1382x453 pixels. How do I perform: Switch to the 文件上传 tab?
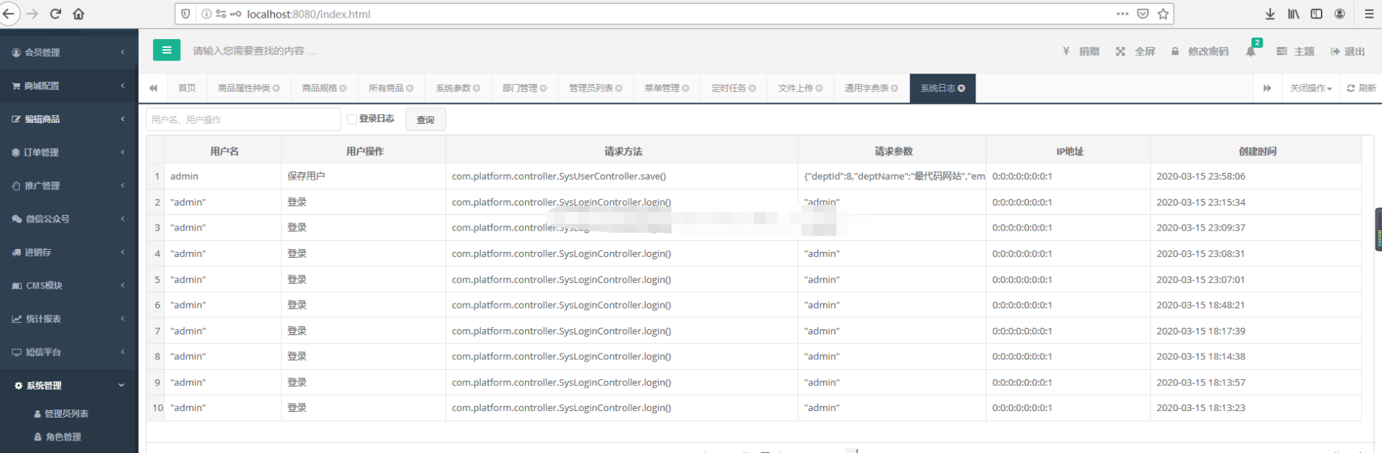pos(800,88)
